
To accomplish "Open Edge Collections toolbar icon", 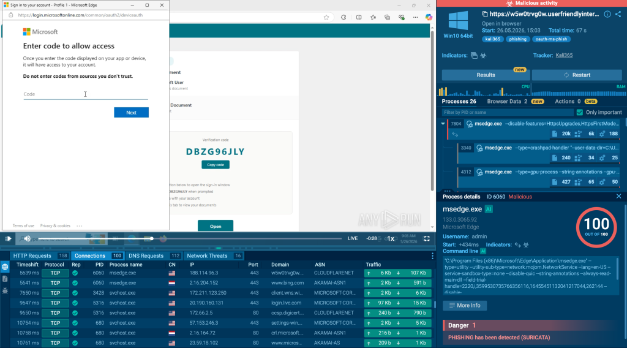I will [387, 17].
